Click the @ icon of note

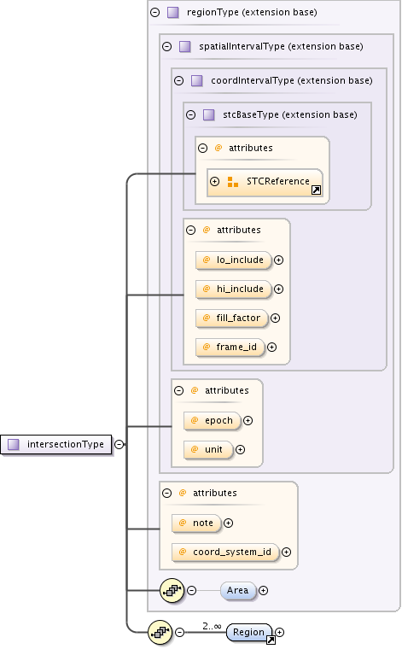click(183, 523)
